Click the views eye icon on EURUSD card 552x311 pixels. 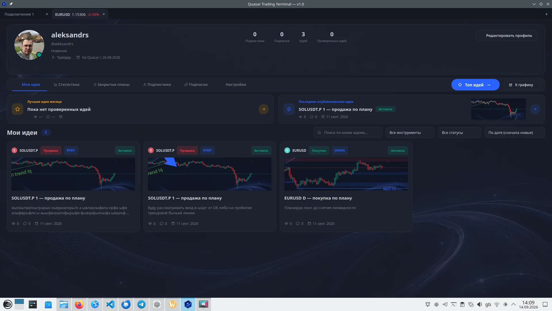[286, 224]
